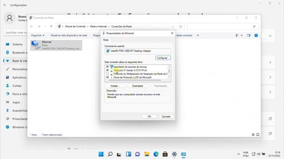Enable Protocolo do Multiplexador de Adaptador checkbox
Screen dimensions: 284x159
click(x=107, y=74)
